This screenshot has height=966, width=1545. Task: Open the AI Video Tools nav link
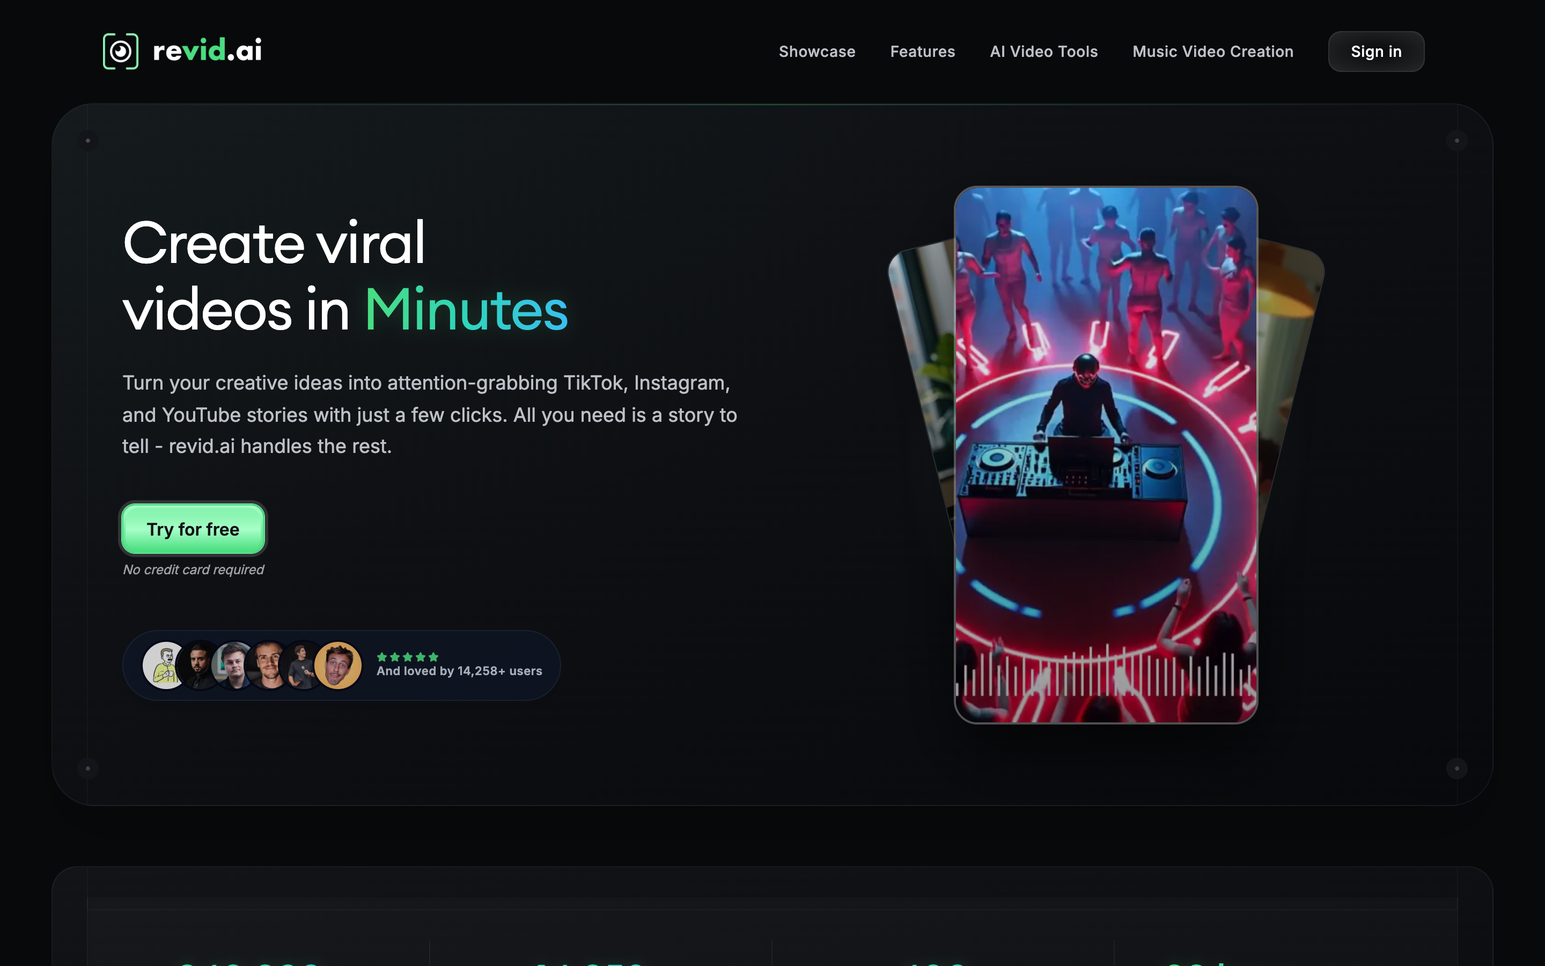tap(1043, 52)
